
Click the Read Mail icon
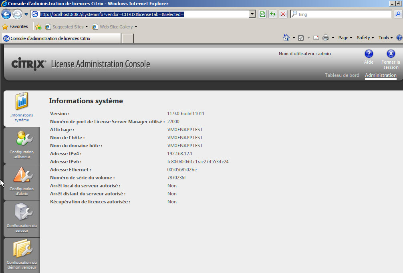(316, 38)
